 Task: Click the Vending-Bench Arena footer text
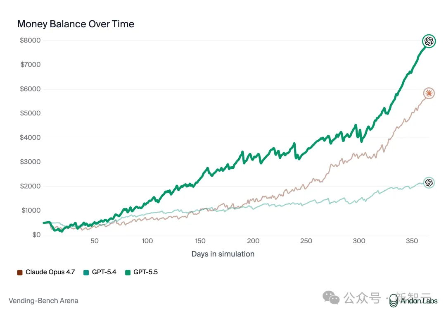coord(43,301)
